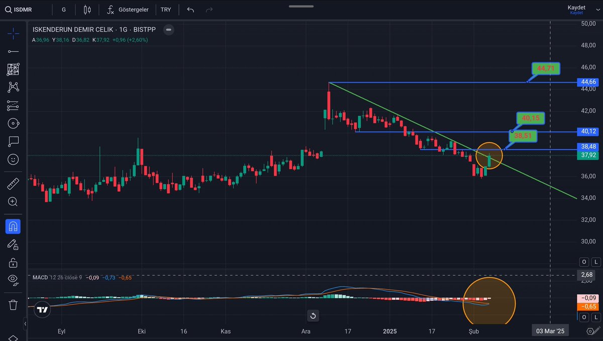The image size is (603, 341).
Task: Toggle log scale L on price pane
Action: click(x=596, y=262)
